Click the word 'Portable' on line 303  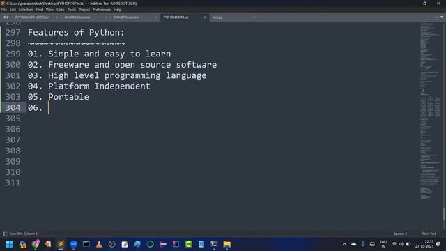(x=68, y=97)
